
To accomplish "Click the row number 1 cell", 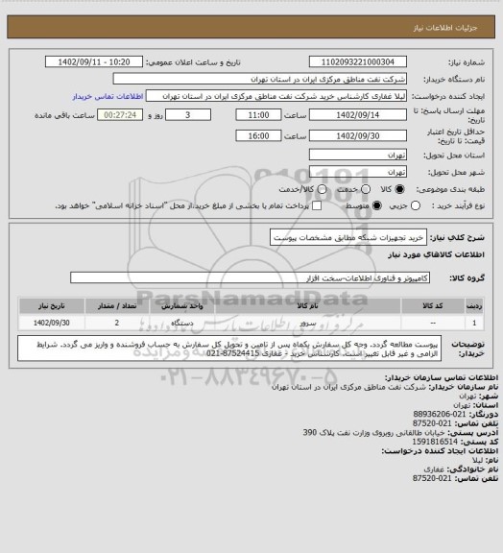I will [x=474, y=323].
